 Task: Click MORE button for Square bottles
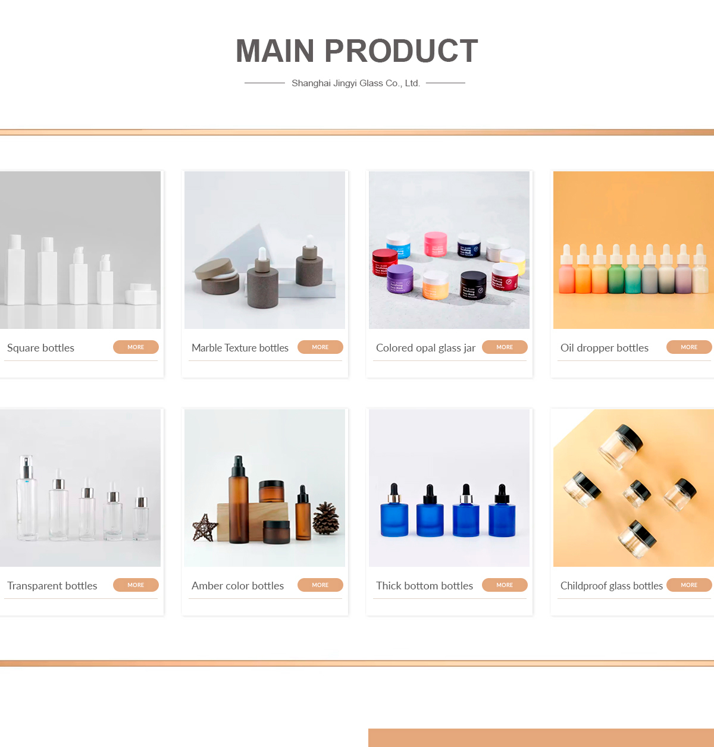point(136,347)
